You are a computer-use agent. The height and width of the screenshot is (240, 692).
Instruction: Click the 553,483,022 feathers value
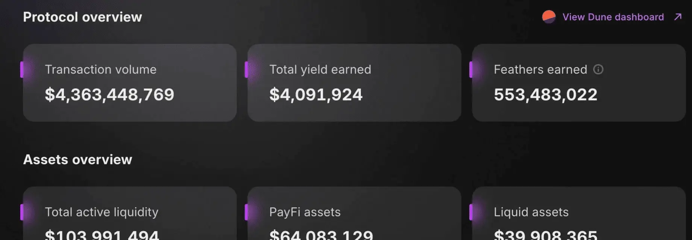[x=545, y=95]
